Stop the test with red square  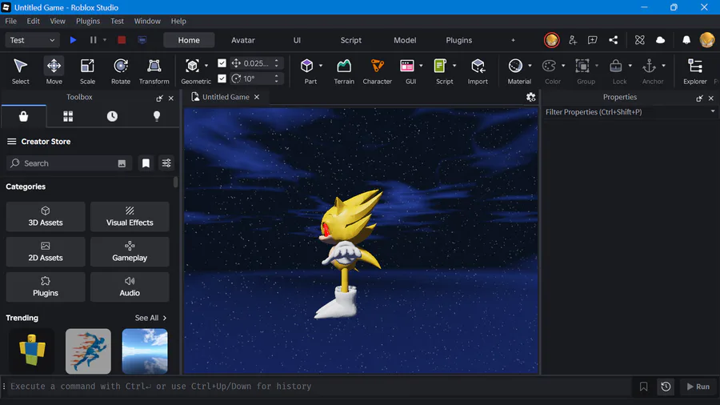(122, 40)
